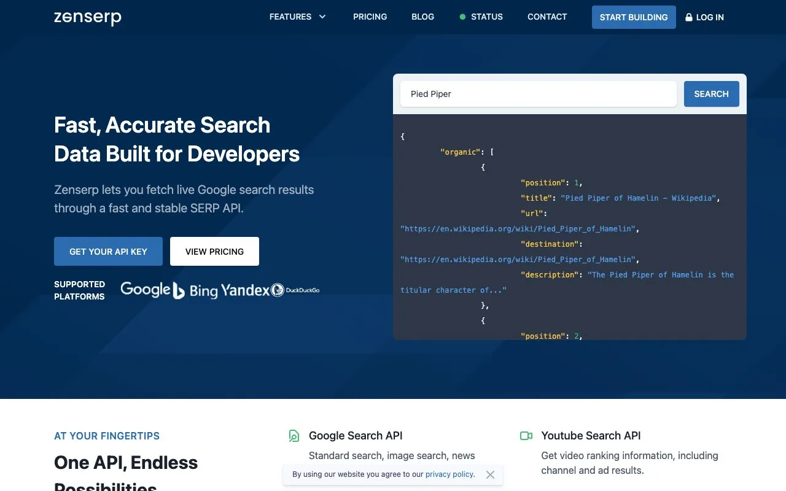Click the Bing platform logo
Image resolution: width=786 pixels, height=491 pixels.
pyautogui.click(x=195, y=290)
